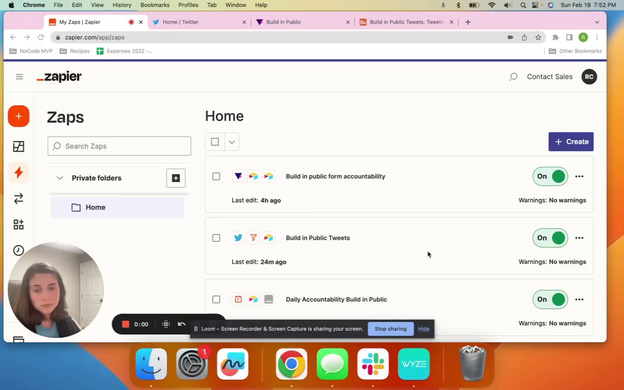624x390 pixels.
Task: Click the orange plus create Zap button
Action: pyautogui.click(x=19, y=116)
